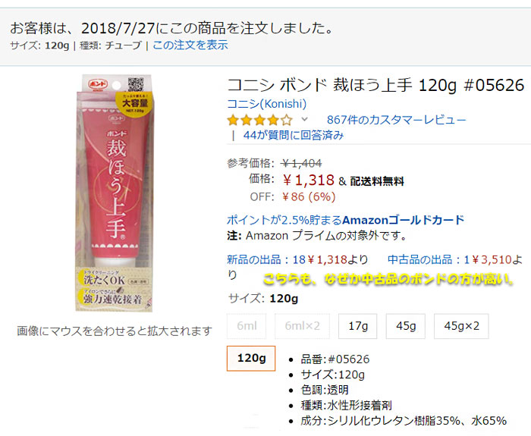This screenshot has width=531, height=436.
Task: Click the star rating icons
Action: (259, 120)
